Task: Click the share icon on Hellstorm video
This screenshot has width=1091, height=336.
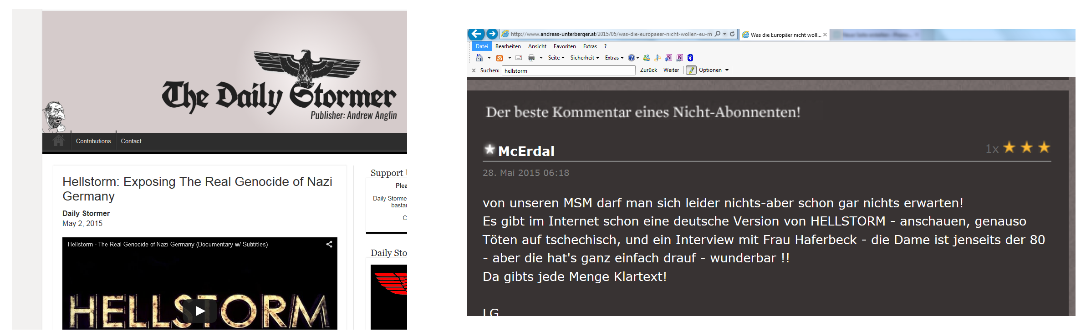Action: coord(329,245)
